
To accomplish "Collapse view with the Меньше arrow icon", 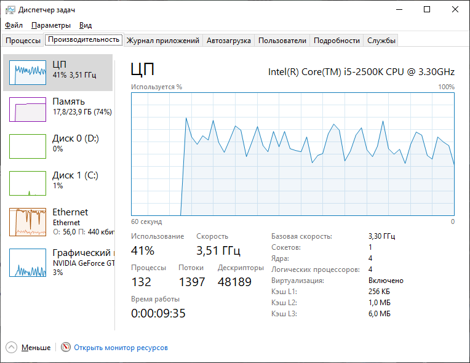I will [12, 348].
